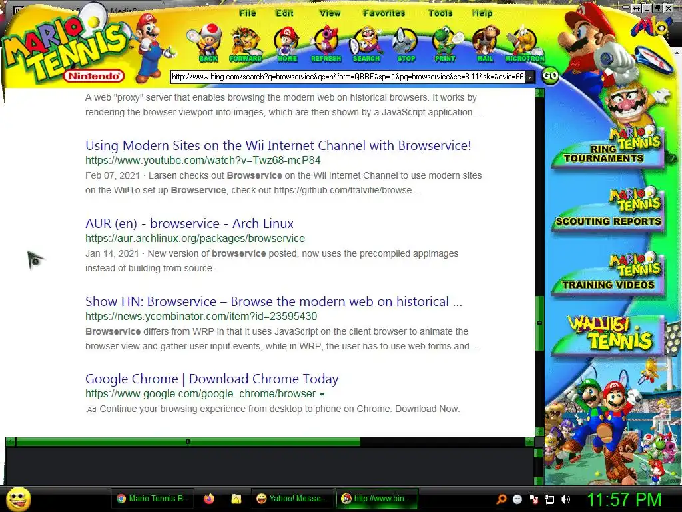Open the Scouting Reports sidebar banner
Screen dimensions: 682x512
coord(608,210)
